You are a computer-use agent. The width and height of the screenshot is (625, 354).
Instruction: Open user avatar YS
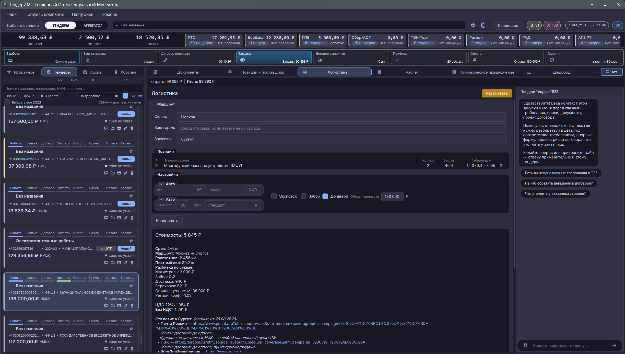(618, 25)
